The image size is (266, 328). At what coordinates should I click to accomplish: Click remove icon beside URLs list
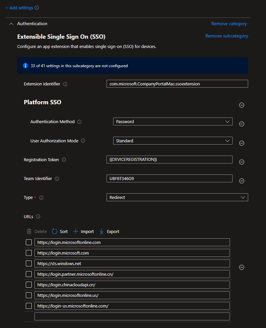[x=242, y=267]
